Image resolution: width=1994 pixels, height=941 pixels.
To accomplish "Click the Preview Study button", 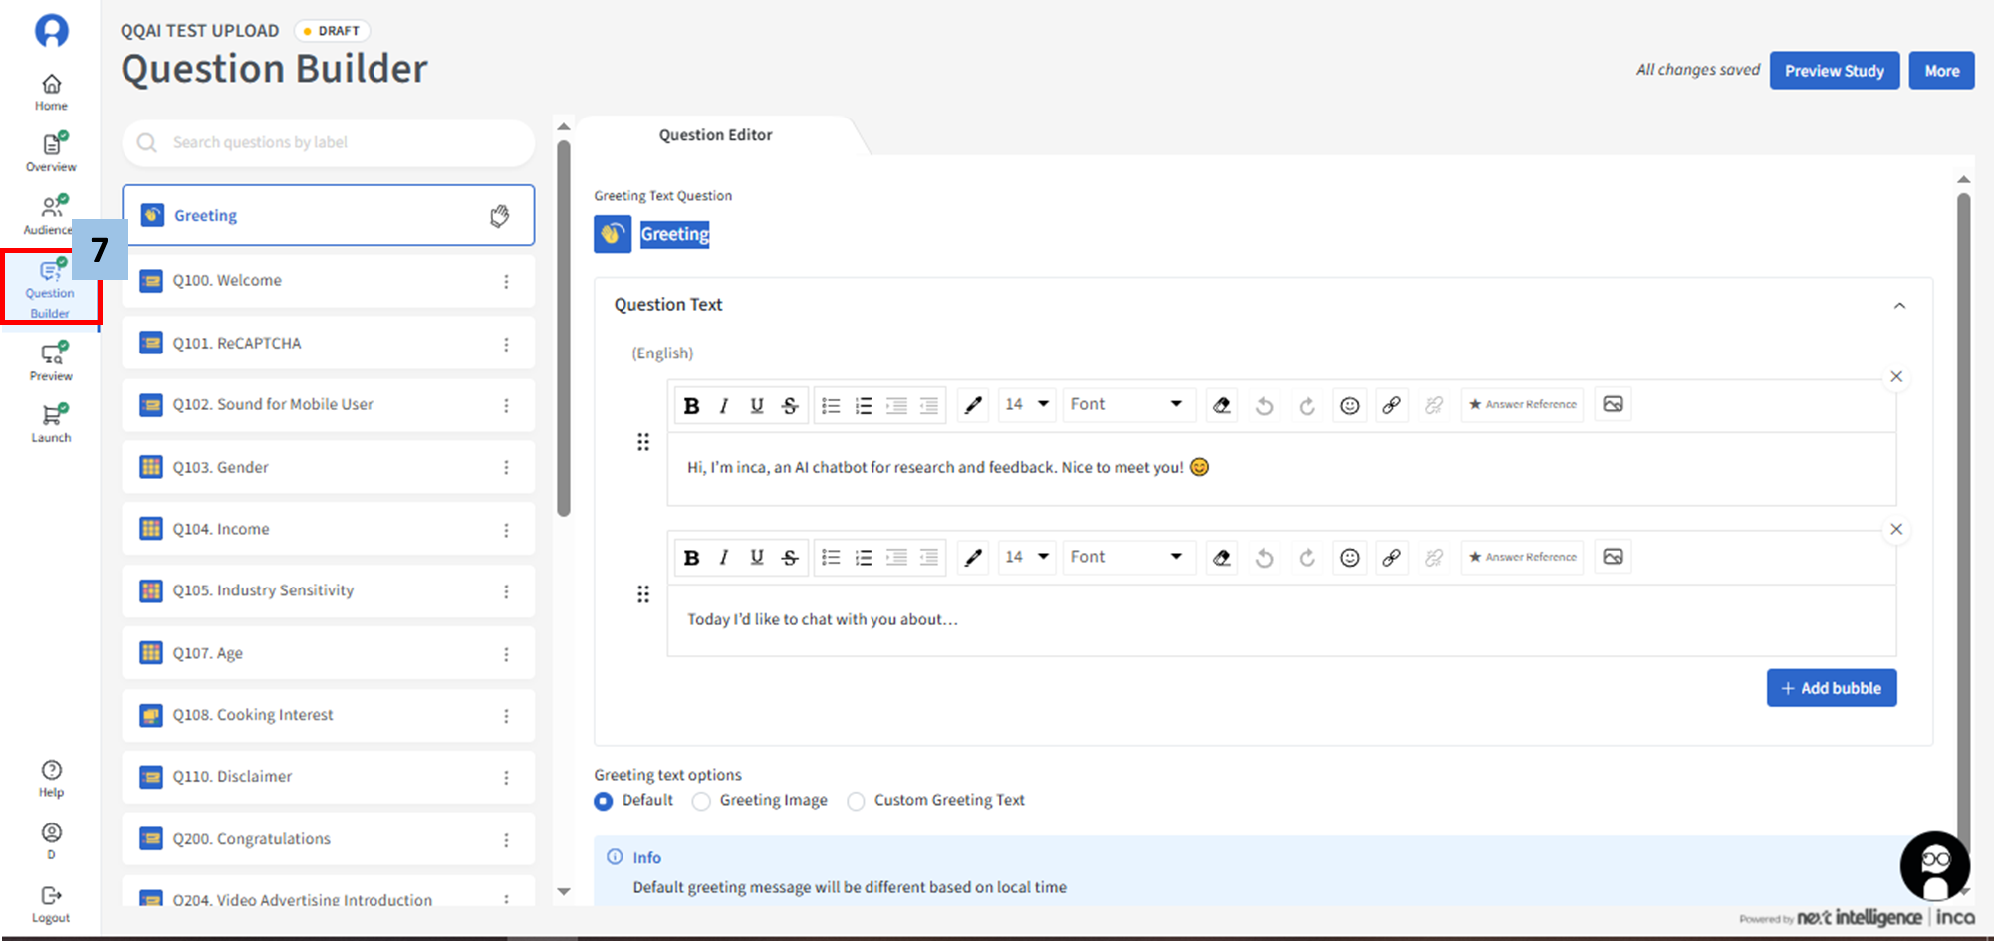I will (x=1834, y=71).
